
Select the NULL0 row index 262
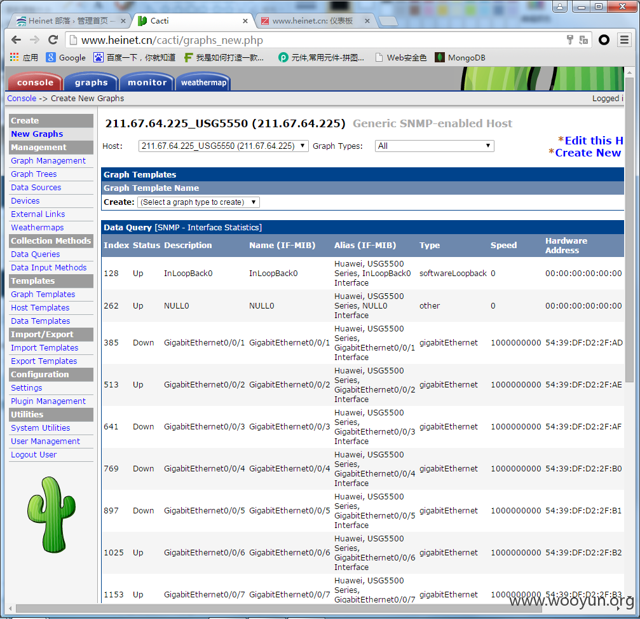click(x=362, y=305)
